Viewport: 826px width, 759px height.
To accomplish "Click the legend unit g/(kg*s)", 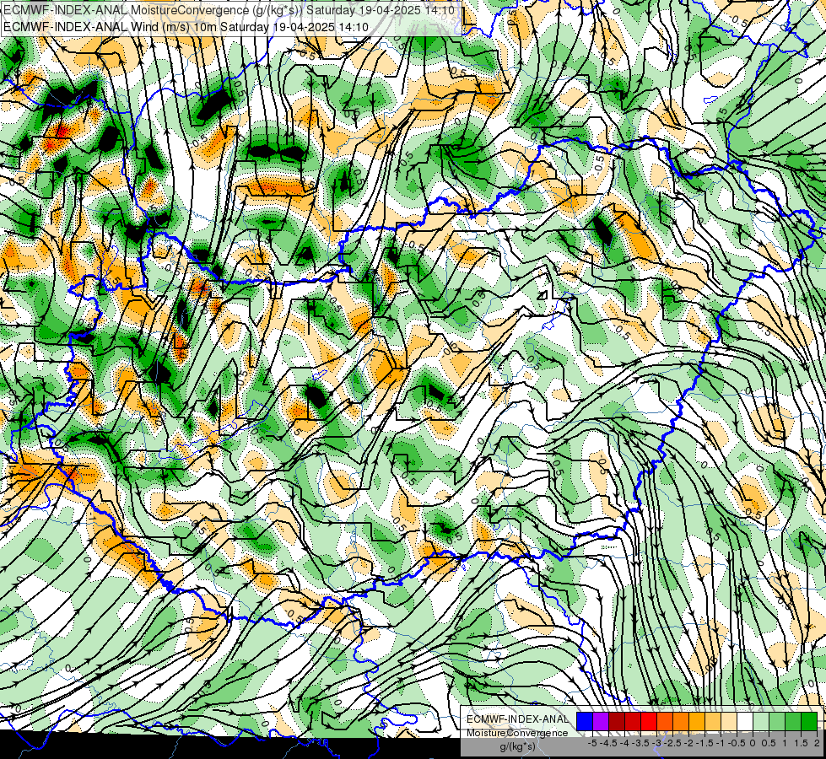I will tap(518, 746).
